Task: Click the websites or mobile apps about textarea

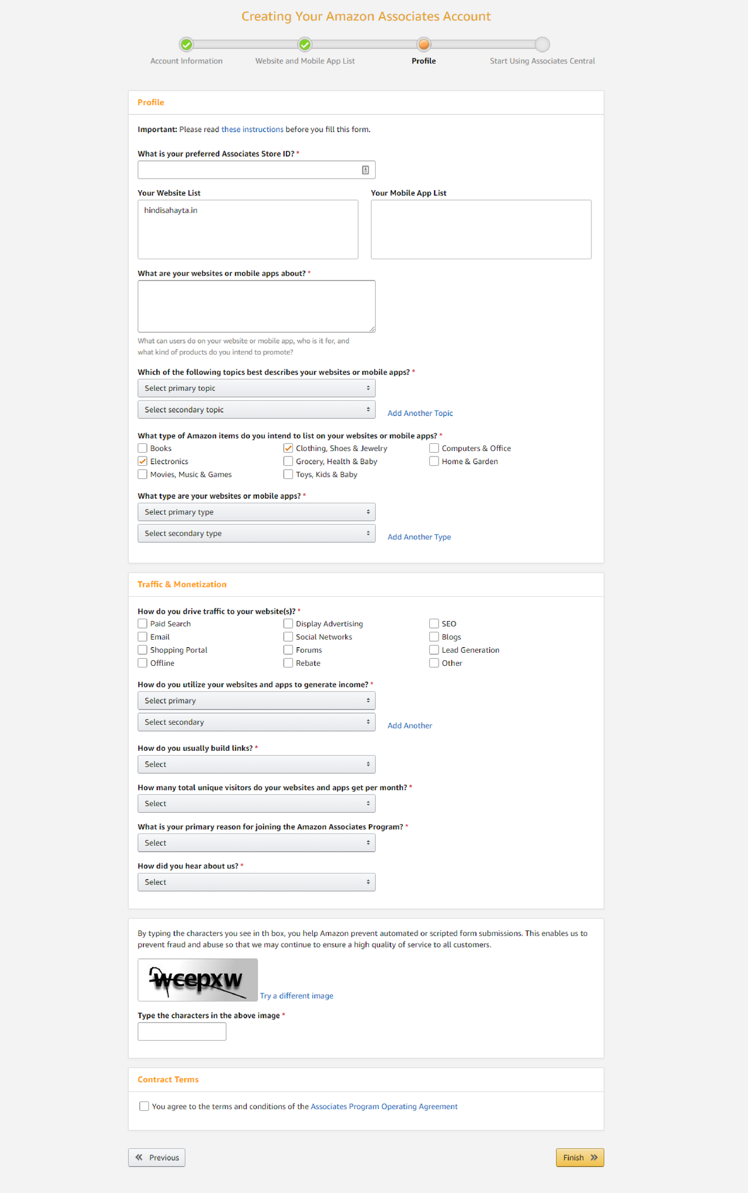Action: point(256,306)
